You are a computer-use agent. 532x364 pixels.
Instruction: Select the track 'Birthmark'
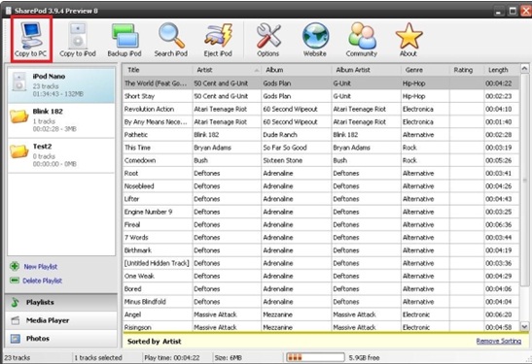(321, 250)
